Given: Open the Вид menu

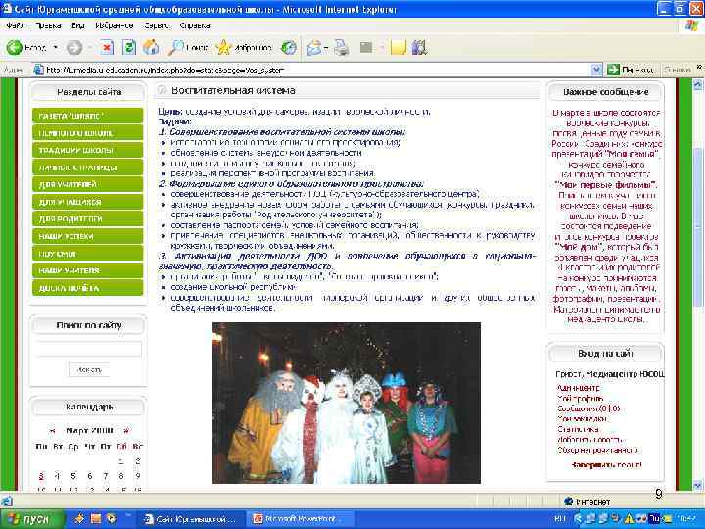Looking at the screenshot, I should coord(77,25).
